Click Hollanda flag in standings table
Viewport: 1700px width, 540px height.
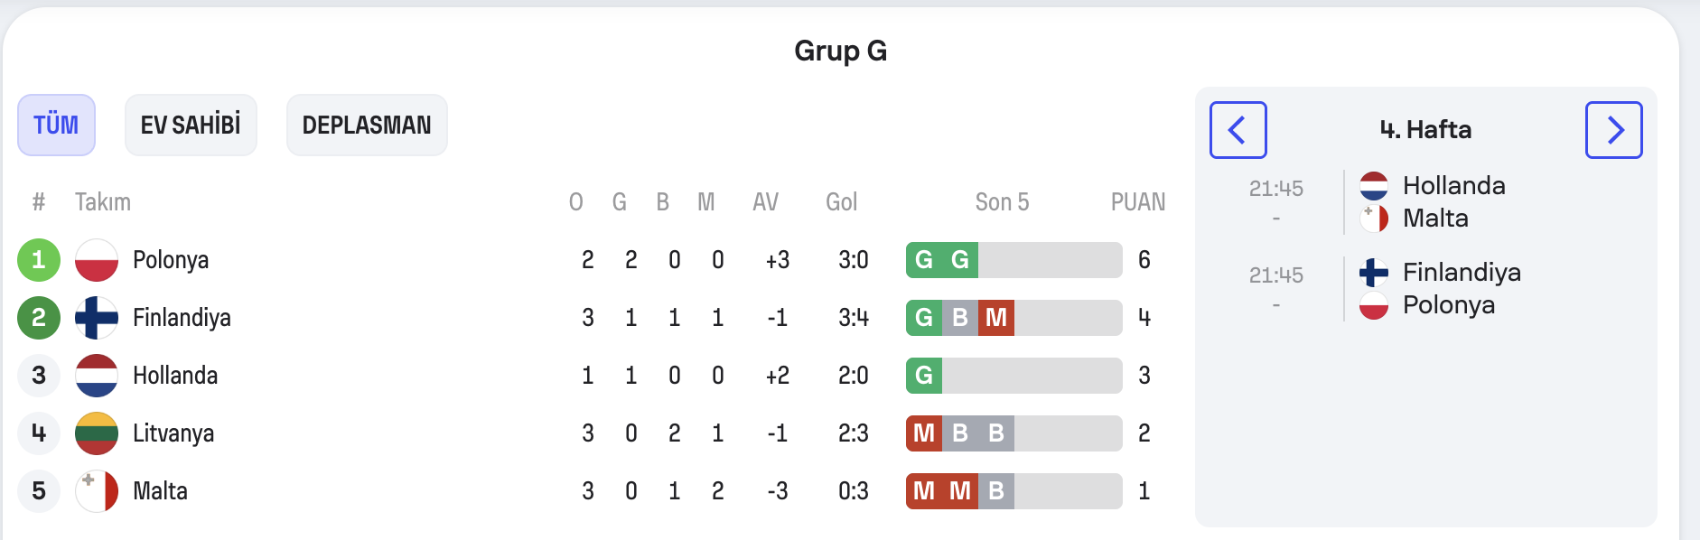[97, 376]
